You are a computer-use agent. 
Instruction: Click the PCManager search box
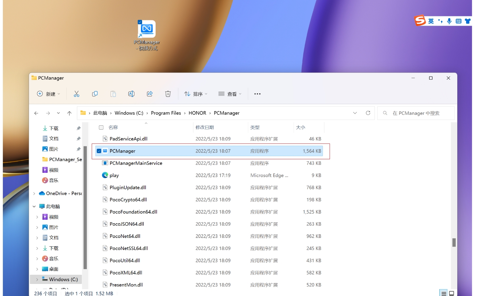tap(416, 113)
